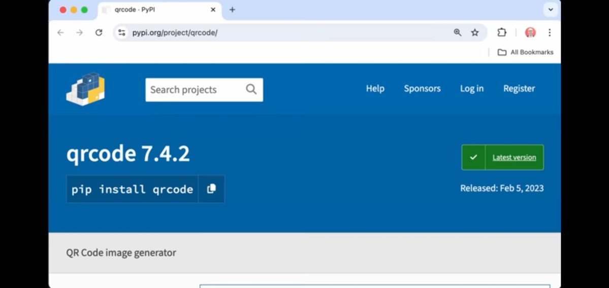Open the All Bookmarks folder
The width and height of the screenshot is (609, 288).
tap(526, 52)
